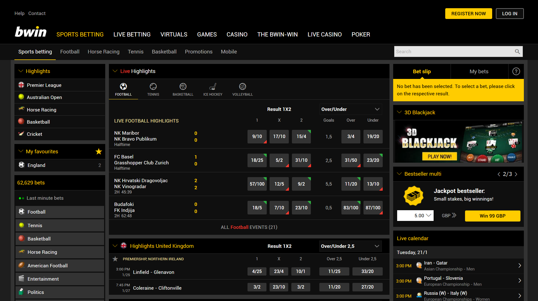Open the Live Betting main menu
The image size is (538, 301).
click(132, 35)
